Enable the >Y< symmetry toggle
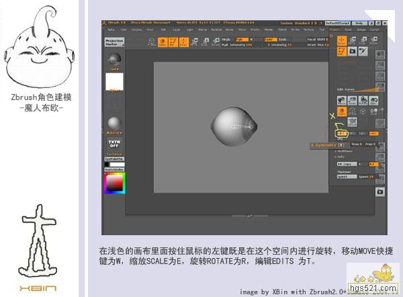 [x=352, y=134]
